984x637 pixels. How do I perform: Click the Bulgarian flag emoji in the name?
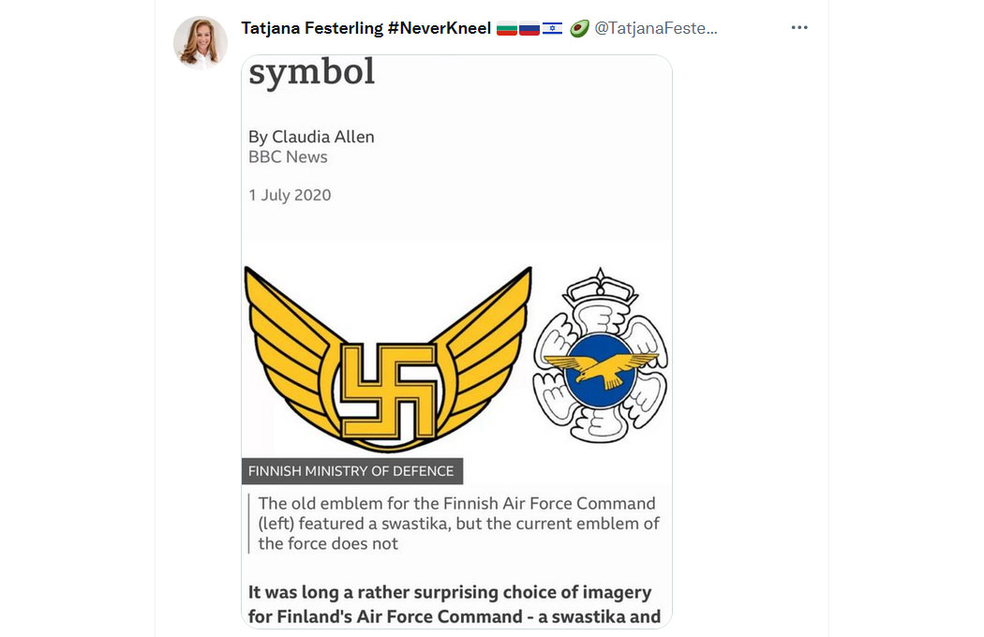(506, 29)
